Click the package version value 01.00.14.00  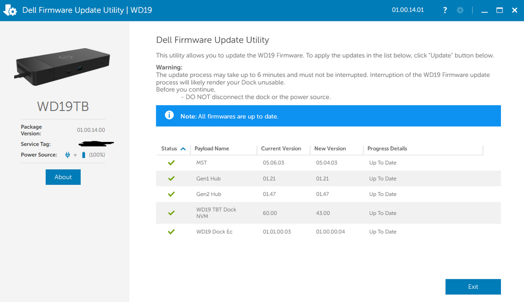click(x=91, y=130)
